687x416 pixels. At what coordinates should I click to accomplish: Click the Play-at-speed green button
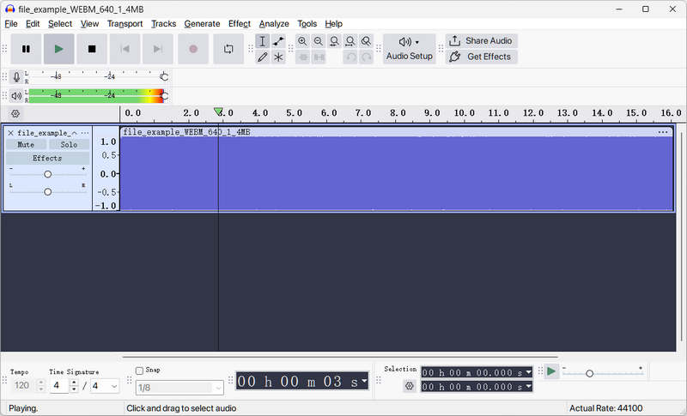(x=551, y=371)
